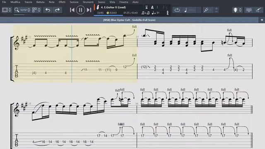The width and height of the screenshot is (265, 149).
Task: Redo the last undone action
Action: coord(57,10)
